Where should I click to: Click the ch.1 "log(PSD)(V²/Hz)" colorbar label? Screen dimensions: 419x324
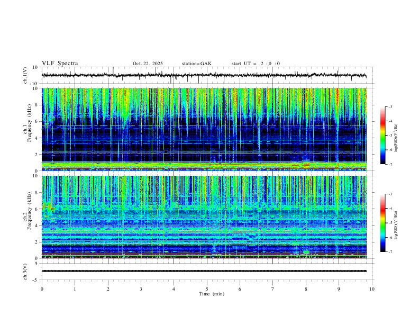(x=396, y=138)
